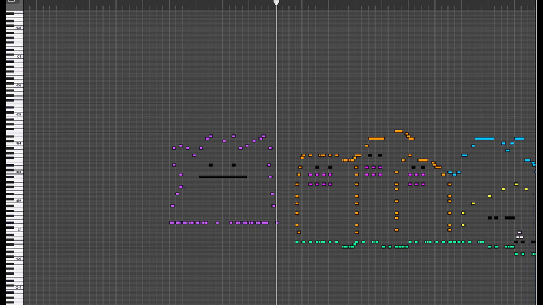Select the long black note bar
The image size is (543, 305).
click(x=223, y=177)
